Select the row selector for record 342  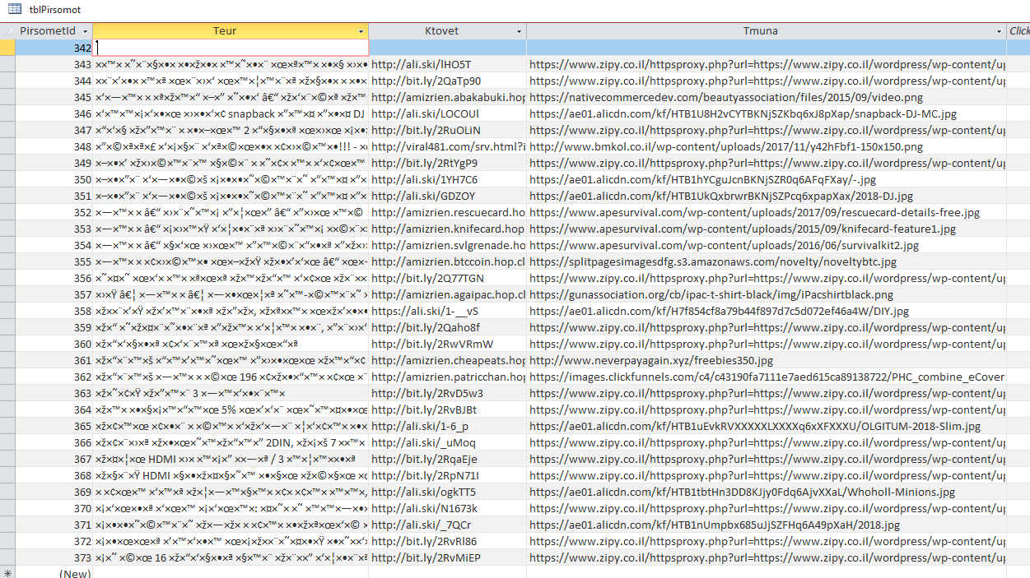click(x=7, y=48)
